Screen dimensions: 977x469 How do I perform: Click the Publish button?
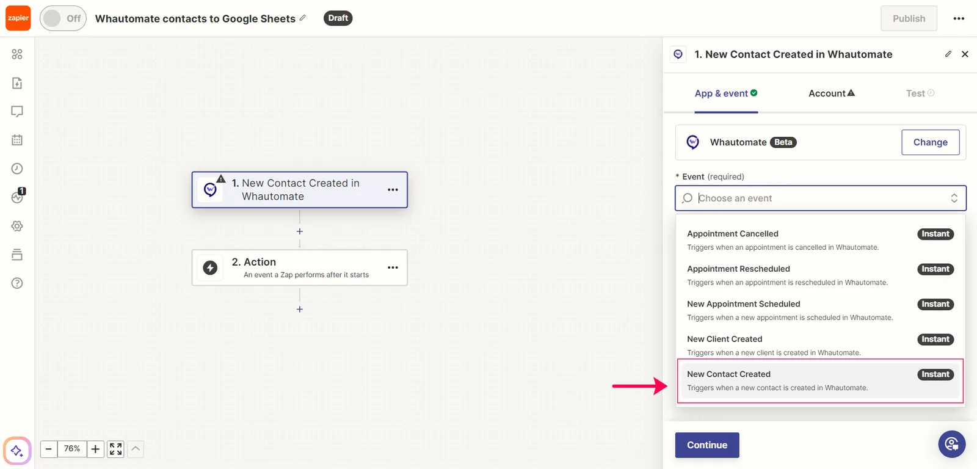coord(909,18)
